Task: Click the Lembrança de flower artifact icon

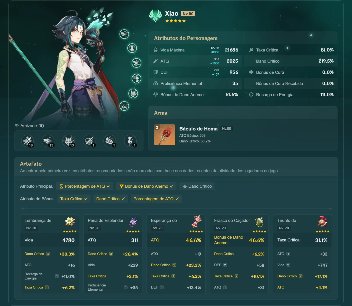Action: tap(70, 222)
